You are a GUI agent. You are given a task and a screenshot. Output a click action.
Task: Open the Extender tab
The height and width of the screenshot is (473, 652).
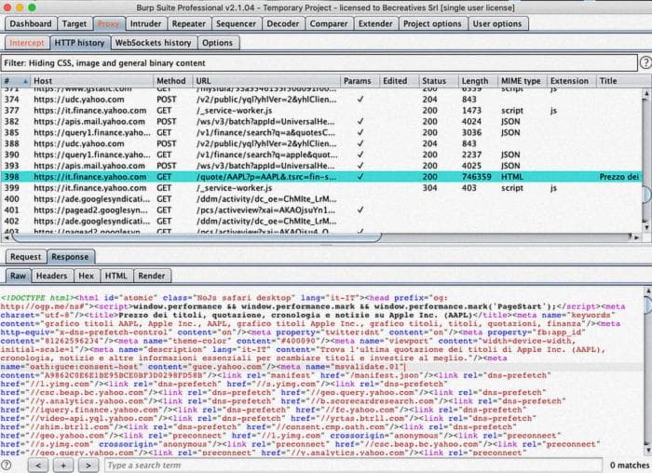coord(375,23)
